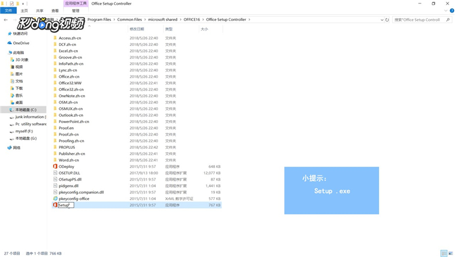This screenshot has width=455, height=257.
Task: Select the OneNote.zh-cn folder icon
Action: pos(55,96)
